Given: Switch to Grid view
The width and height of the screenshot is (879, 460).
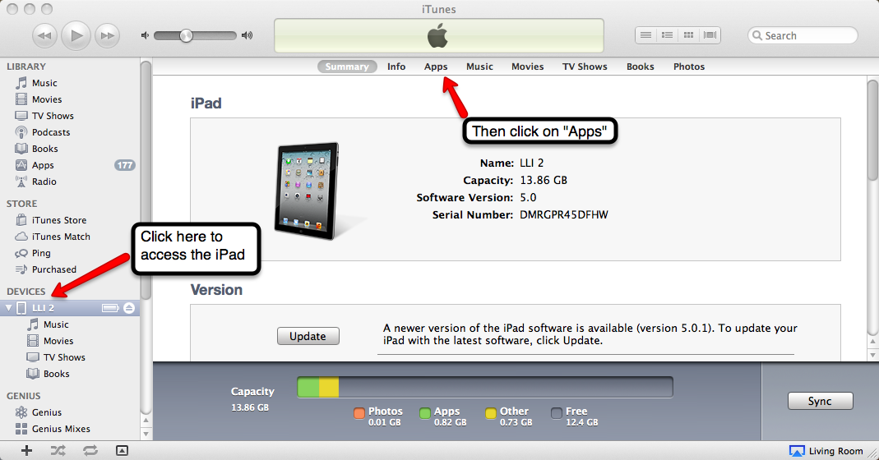Looking at the screenshot, I should tap(689, 35).
